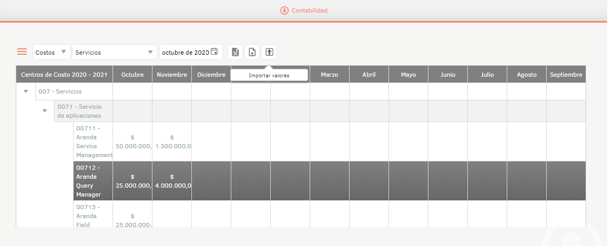Image resolution: width=614 pixels, height=246 pixels.
Task: Click the Agosto column header
Action: (x=527, y=75)
